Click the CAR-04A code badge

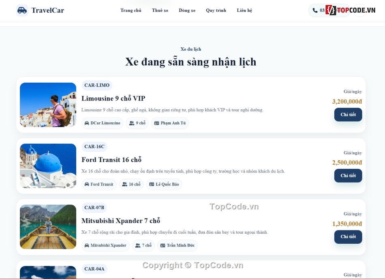pyautogui.click(x=94, y=269)
